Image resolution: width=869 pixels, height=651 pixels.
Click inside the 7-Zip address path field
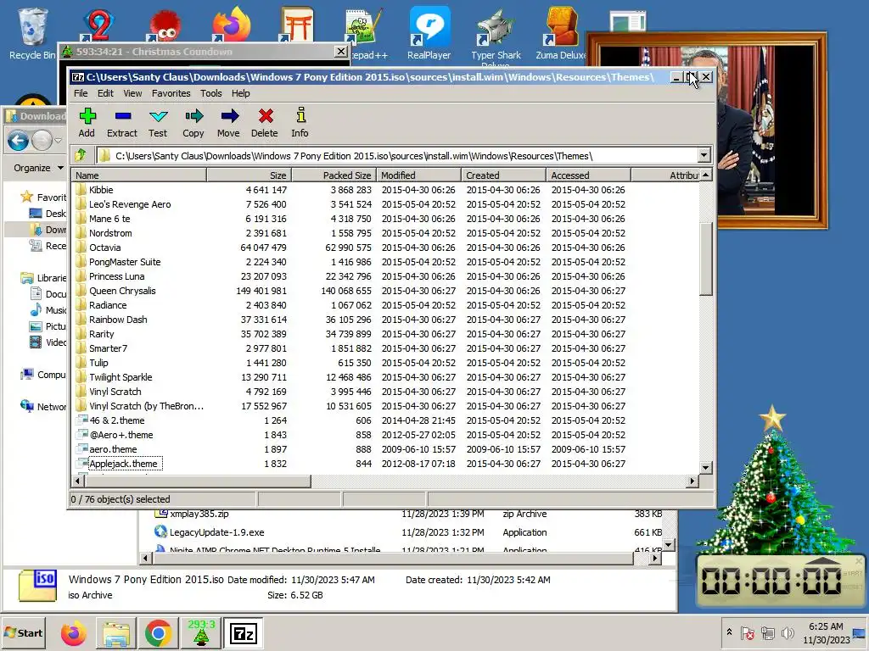click(397, 156)
